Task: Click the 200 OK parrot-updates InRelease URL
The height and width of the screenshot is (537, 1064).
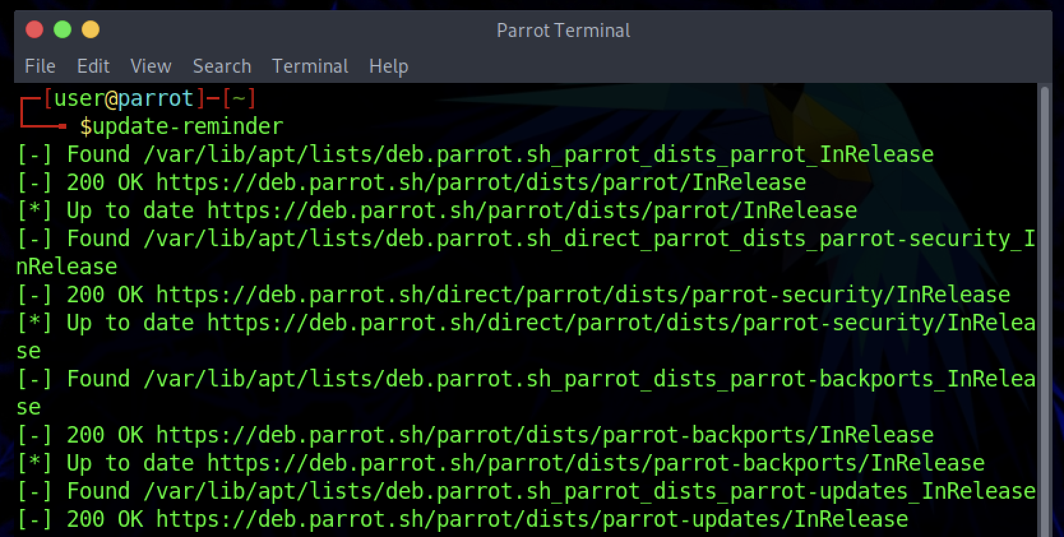Action: (x=532, y=519)
